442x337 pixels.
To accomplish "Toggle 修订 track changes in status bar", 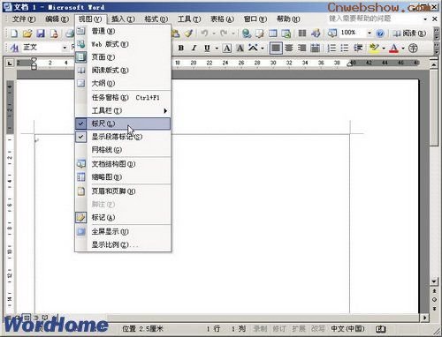I will pos(278,328).
